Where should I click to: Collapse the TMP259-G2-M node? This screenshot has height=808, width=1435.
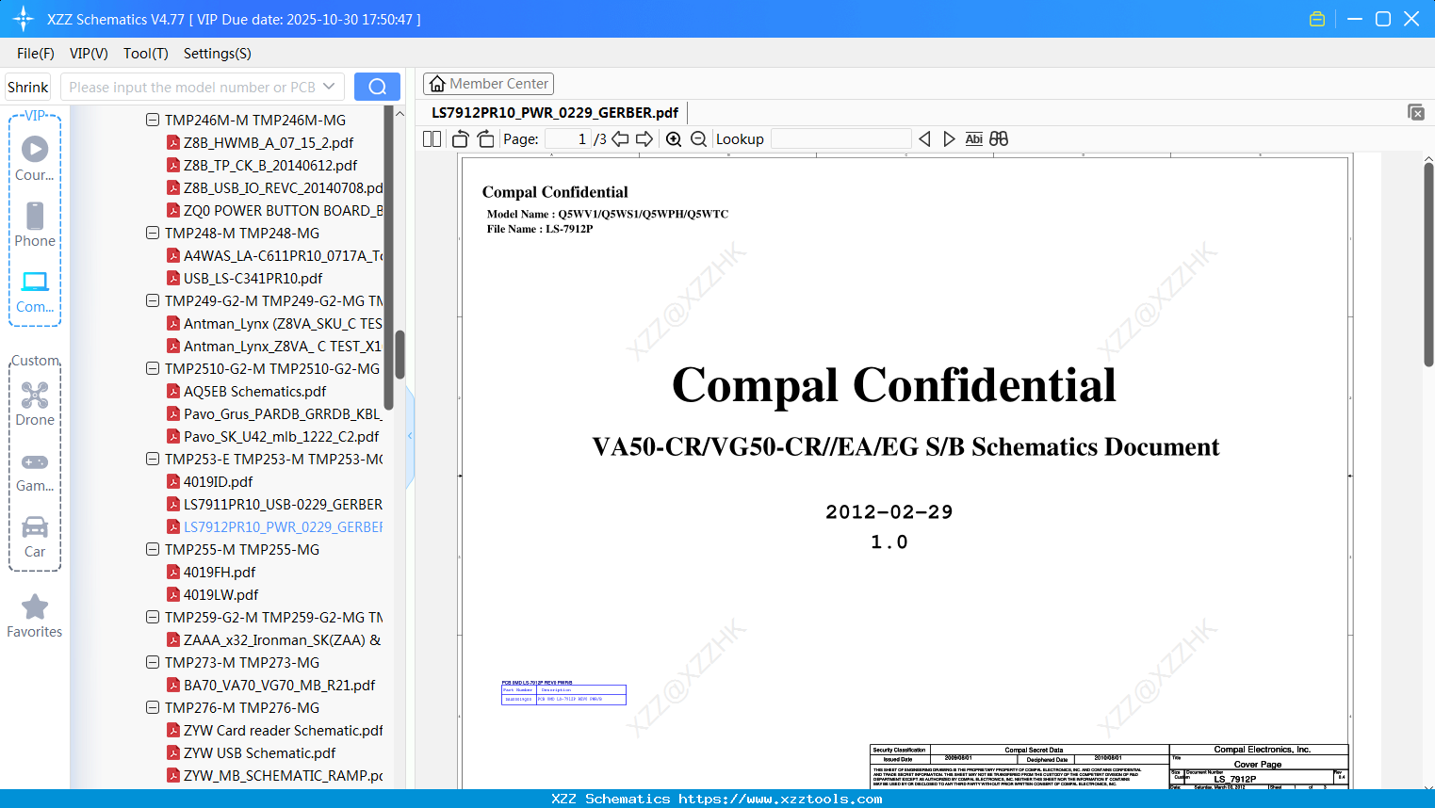(x=153, y=618)
